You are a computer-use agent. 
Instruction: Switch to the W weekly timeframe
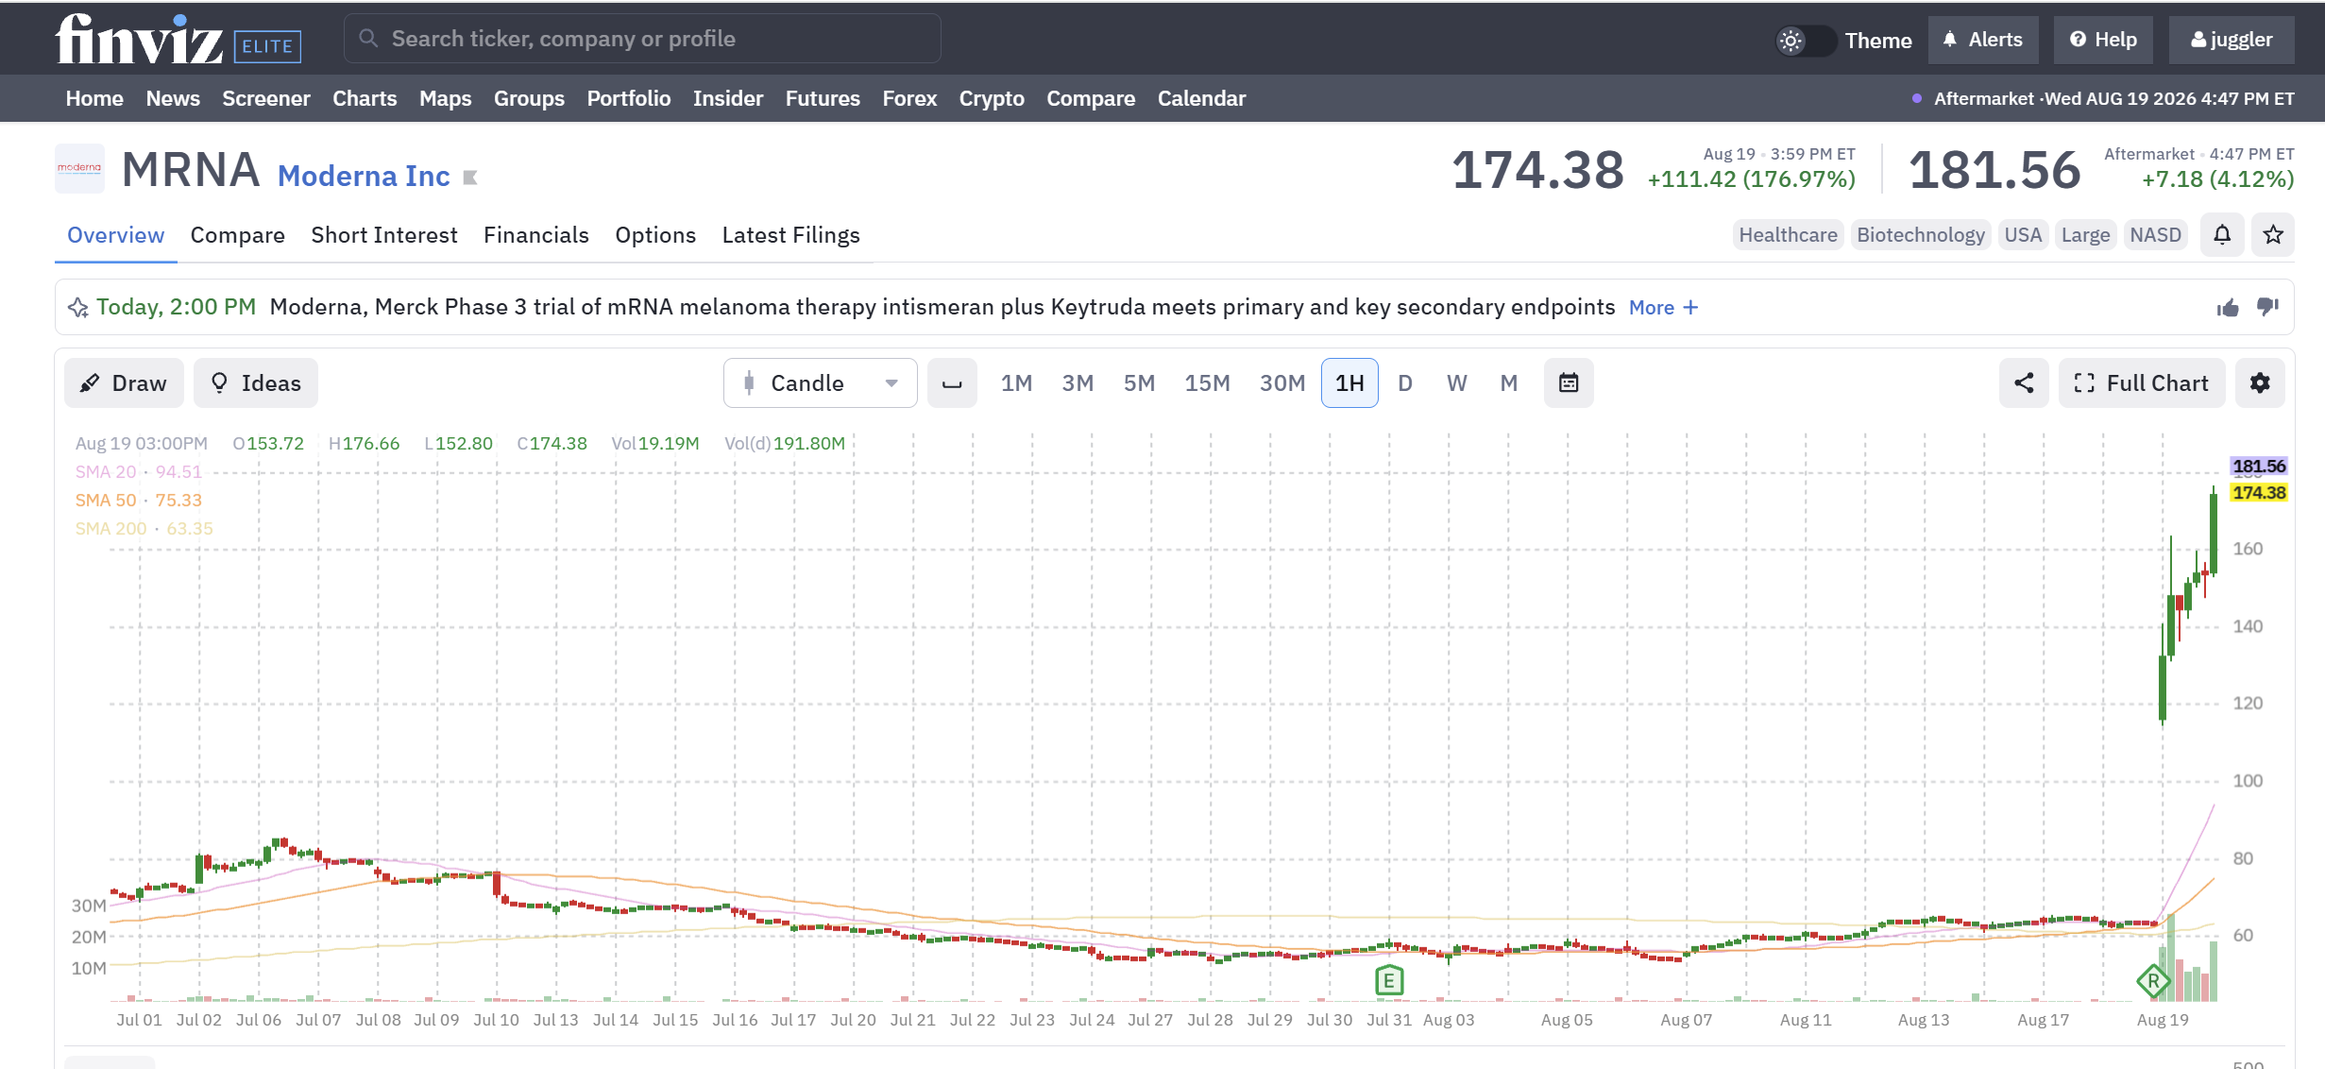pyautogui.click(x=1457, y=382)
